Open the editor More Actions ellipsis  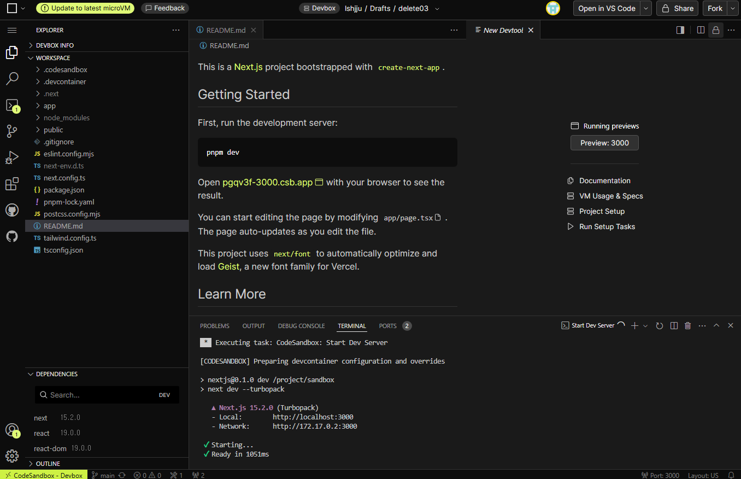454,30
